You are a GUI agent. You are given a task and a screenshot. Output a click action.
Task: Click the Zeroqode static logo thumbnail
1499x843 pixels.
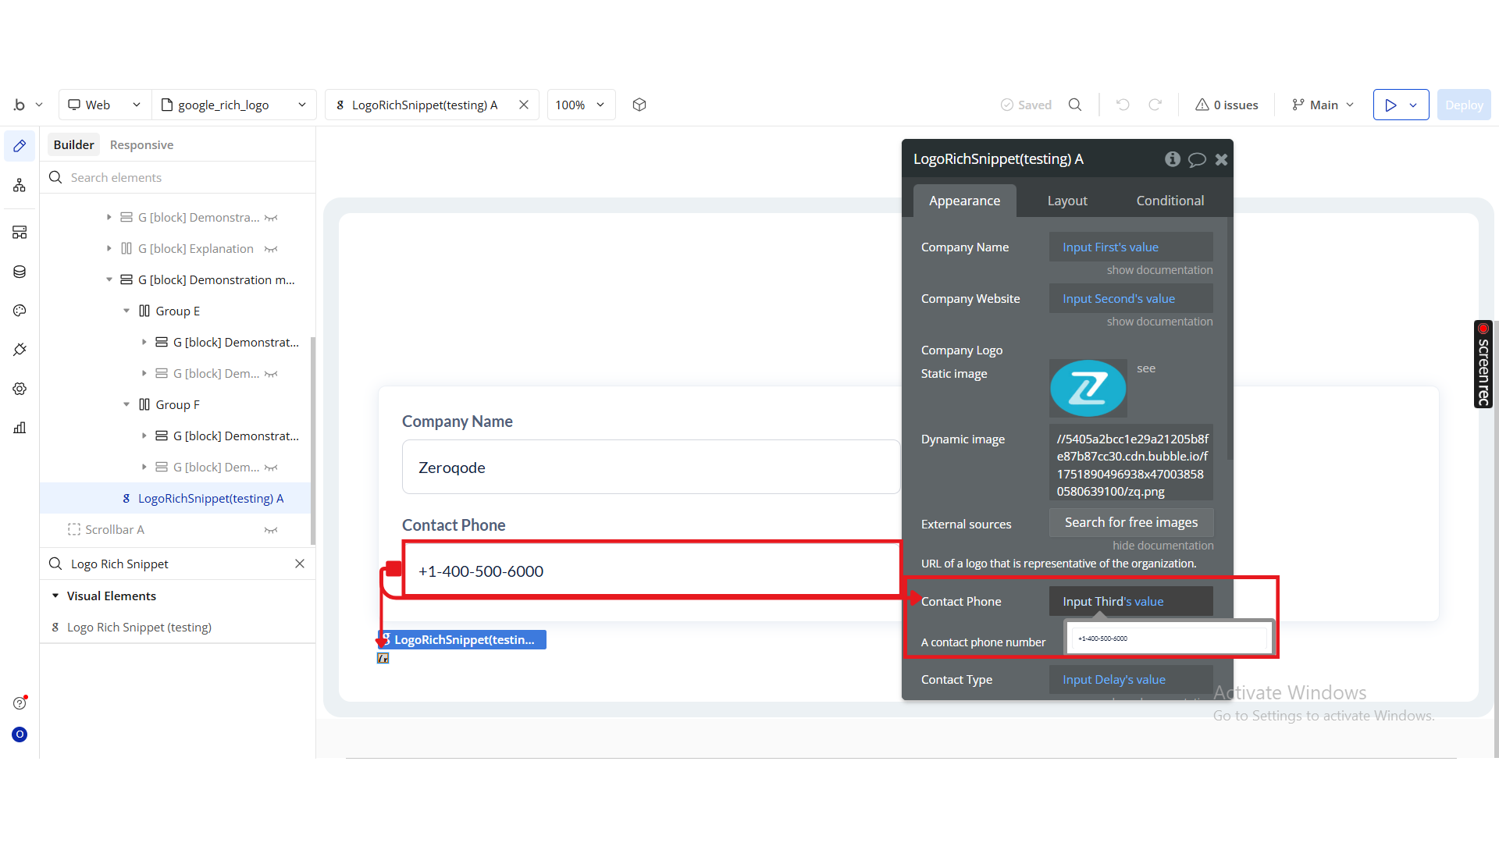coord(1088,388)
